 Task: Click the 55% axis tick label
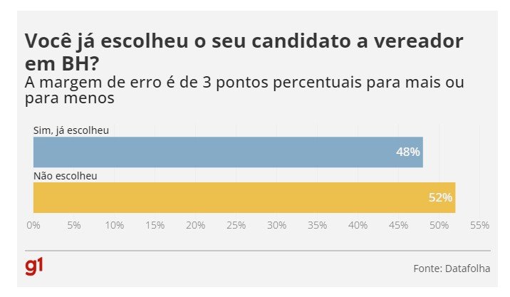point(479,225)
